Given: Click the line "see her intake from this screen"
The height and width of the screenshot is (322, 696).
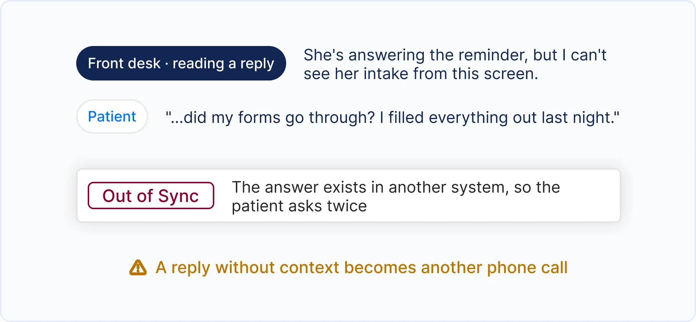Looking at the screenshot, I should tap(421, 74).
